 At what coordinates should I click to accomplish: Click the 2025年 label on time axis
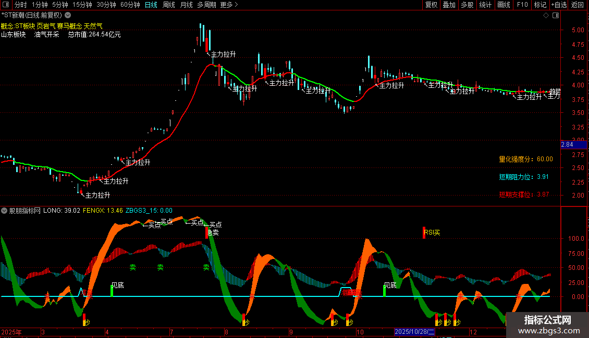tap(11, 332)
